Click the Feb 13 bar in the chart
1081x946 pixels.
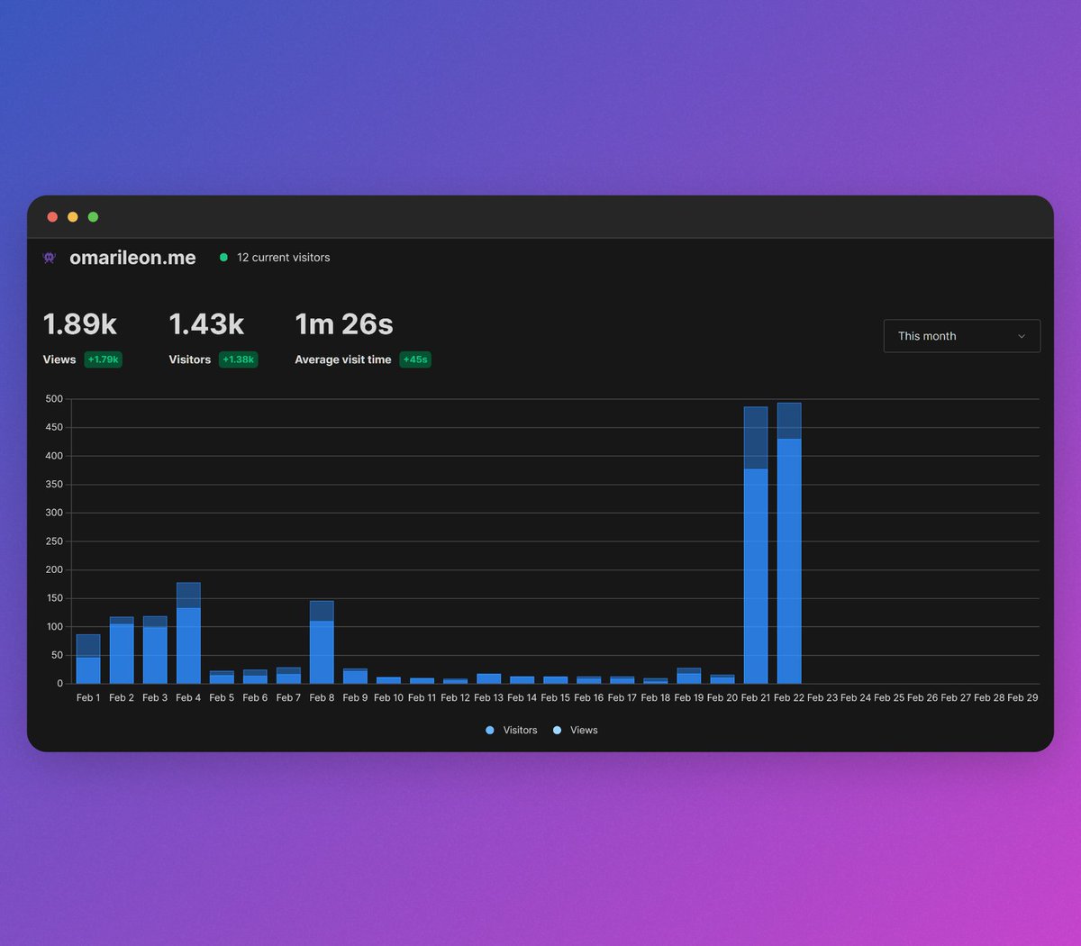(489, 678)
